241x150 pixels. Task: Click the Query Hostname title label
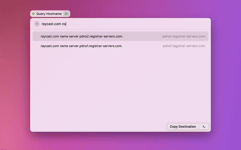click(x=49, y=13)
